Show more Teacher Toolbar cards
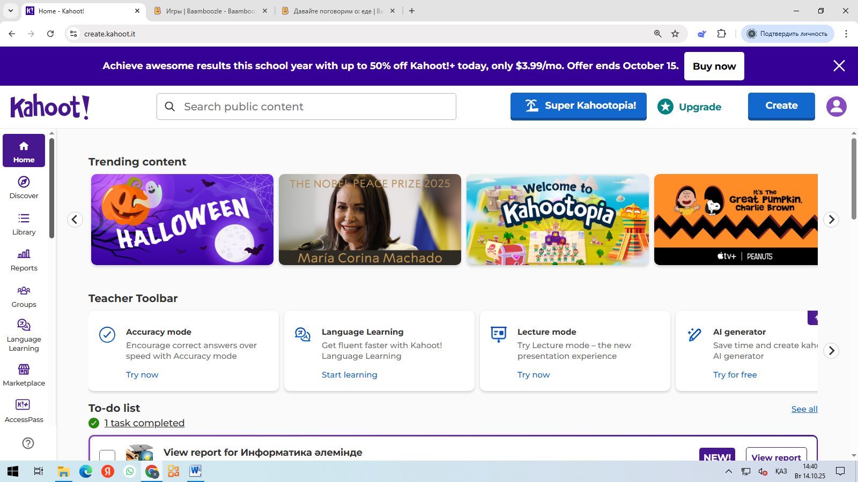Screen dimensions: 858x482 coord(831,351)
